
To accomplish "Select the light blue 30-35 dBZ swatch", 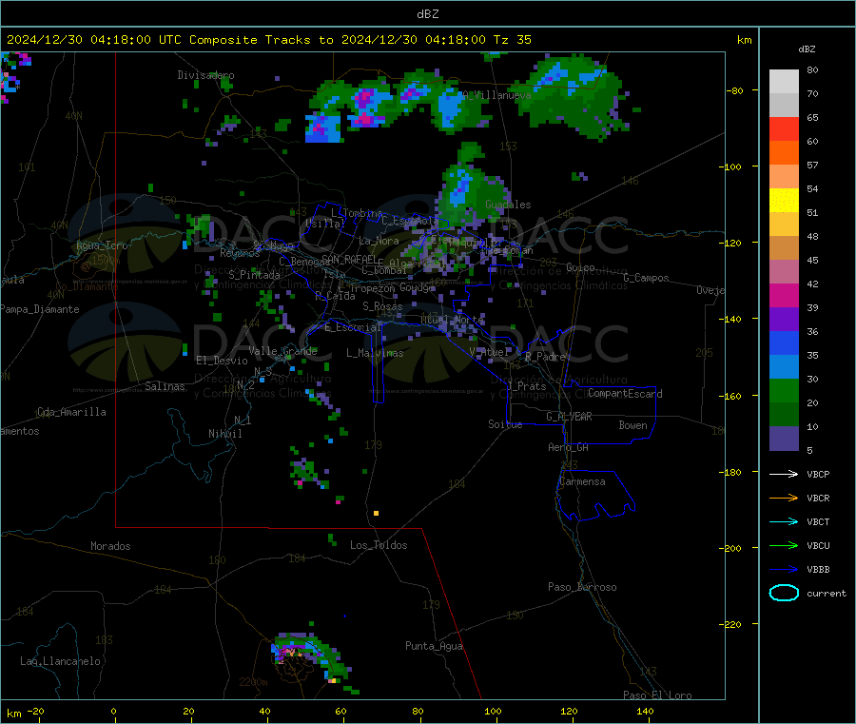I will [x=784, y=367].
